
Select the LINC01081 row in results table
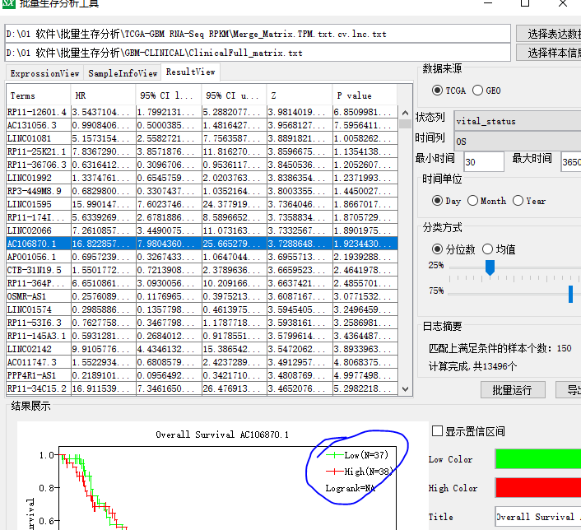coord(38,138)
